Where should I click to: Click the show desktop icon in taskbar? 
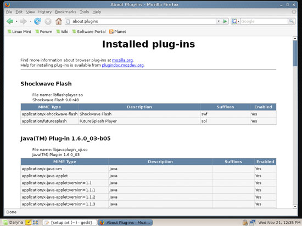[36, 223]
